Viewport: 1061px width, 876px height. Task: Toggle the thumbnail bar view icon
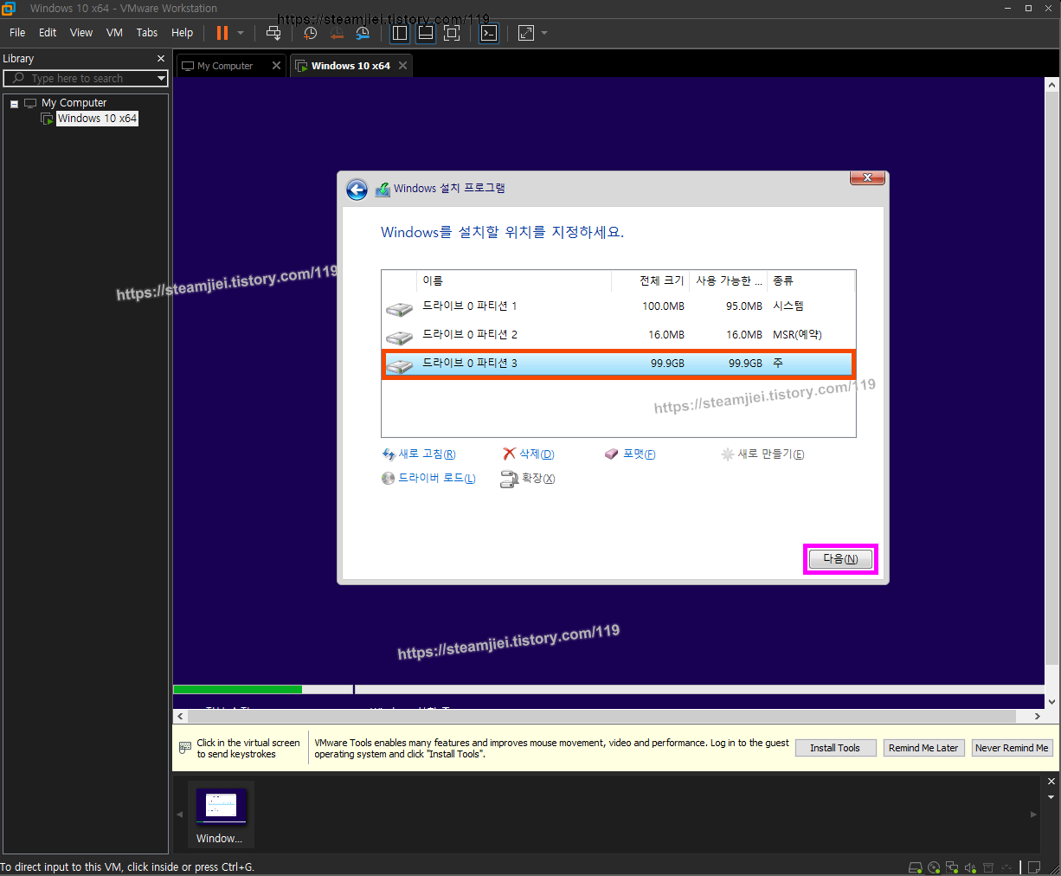tap(426, 33)
